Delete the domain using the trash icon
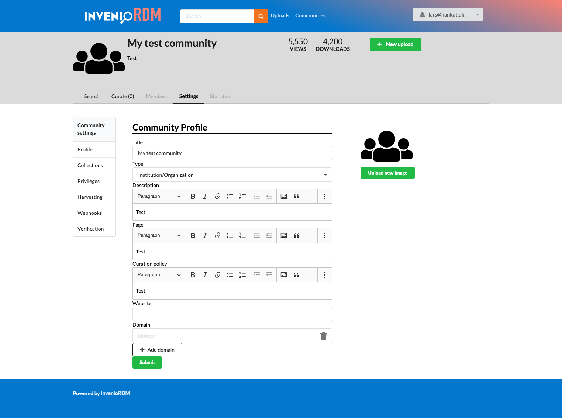 pyautogui.click(x=323, y=336)
